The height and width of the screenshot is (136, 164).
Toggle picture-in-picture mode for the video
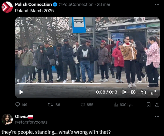click(x=143, y=92)
